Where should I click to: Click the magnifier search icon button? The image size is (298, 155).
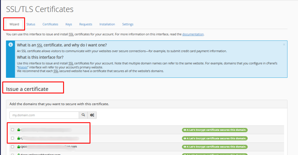click(83, 115)
